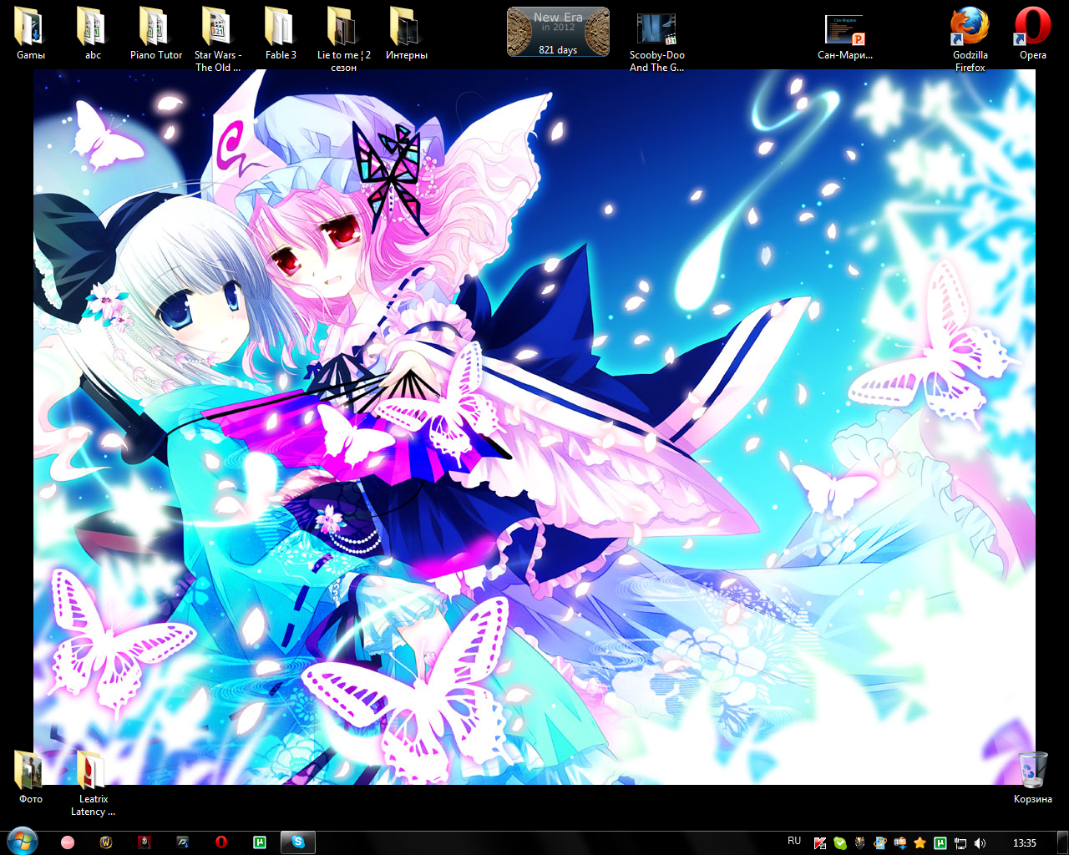Open the Windows Start menu
The height and width of the screenshot is (855, 1069).
click(x=23, y=842)
